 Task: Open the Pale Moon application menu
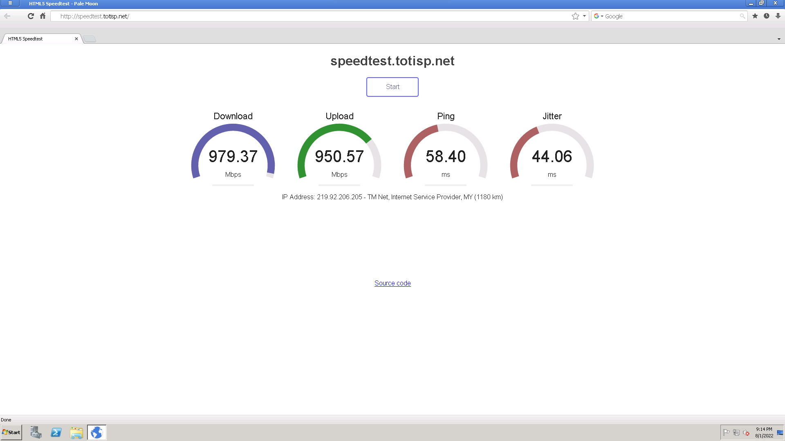tap(10, 3)
